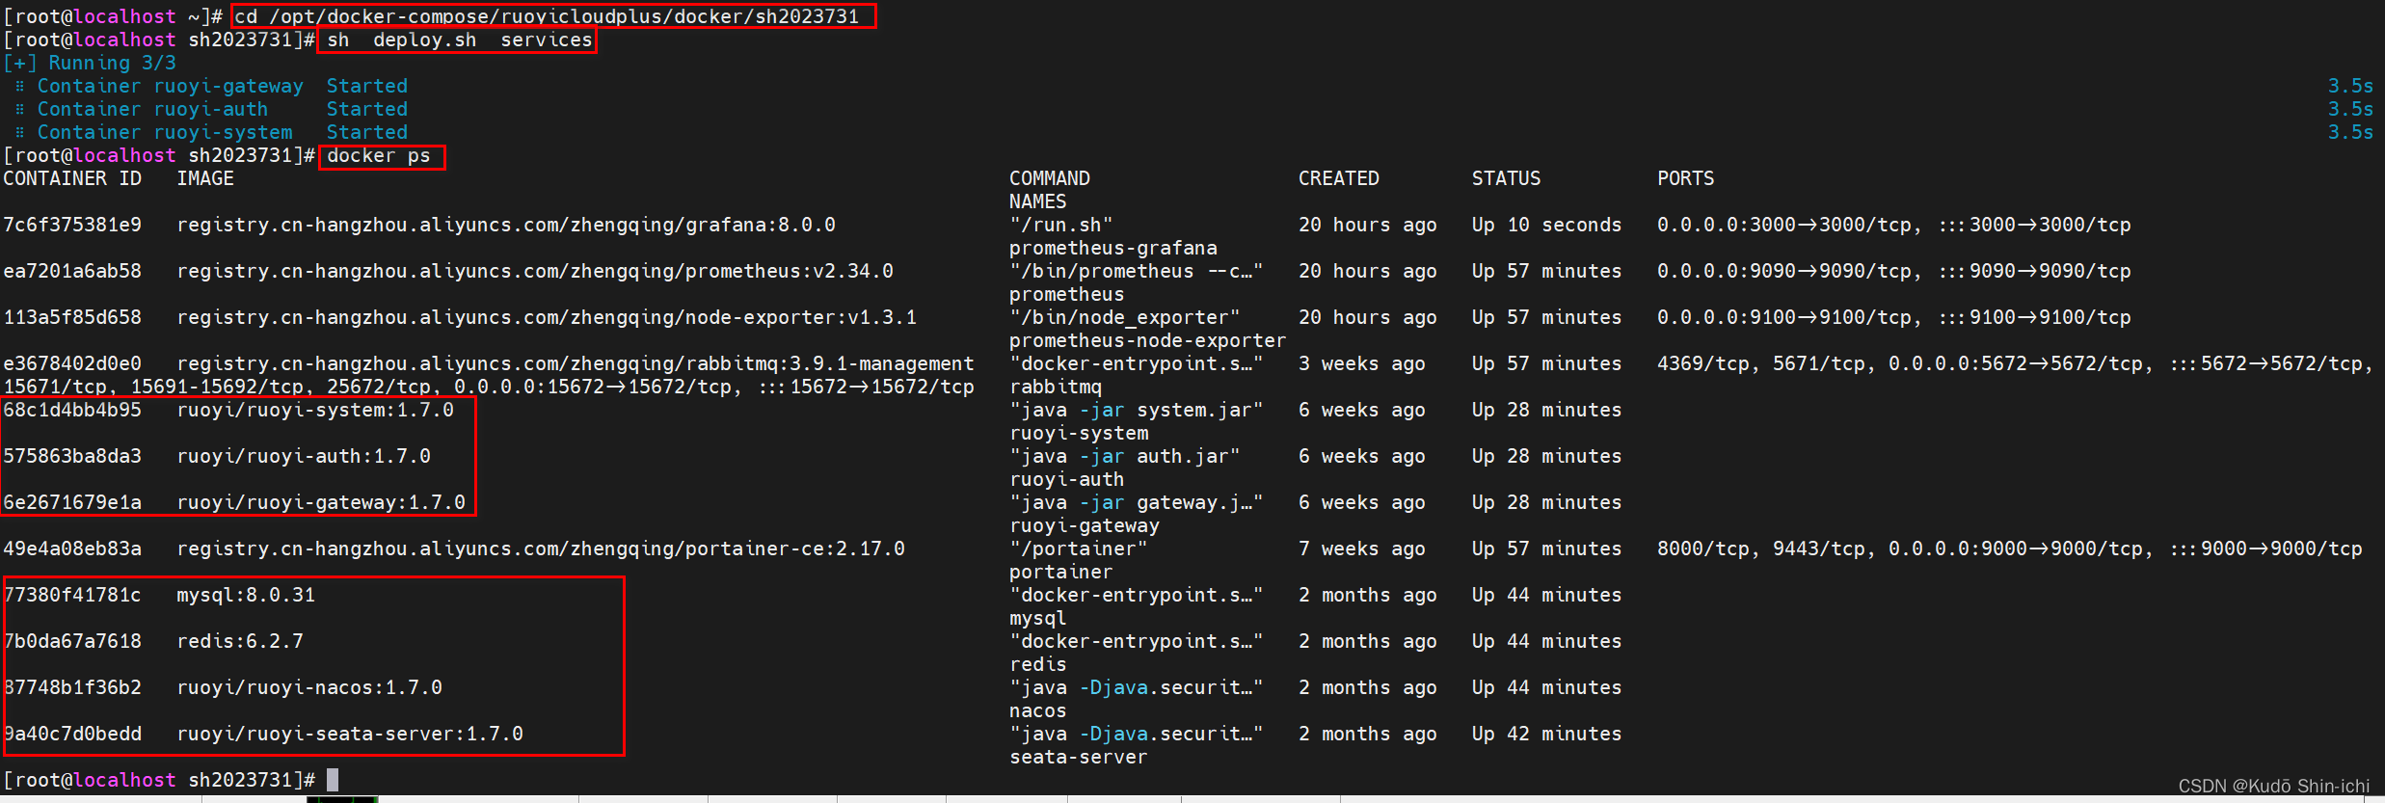Click the STATUS column header
Viewport: 2385px width, 803px height.
(1506, 178)
